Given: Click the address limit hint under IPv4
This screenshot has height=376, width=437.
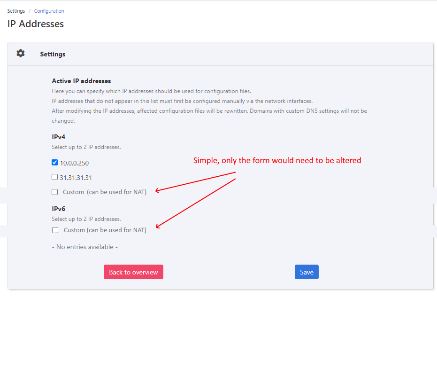Looking at the screenshot, I should pos(86,147).
